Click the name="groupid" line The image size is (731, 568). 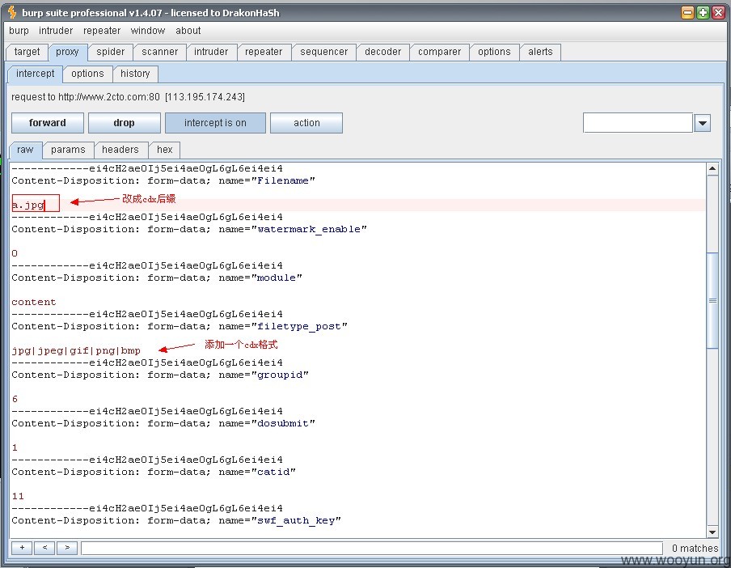[x=160, y=375]
